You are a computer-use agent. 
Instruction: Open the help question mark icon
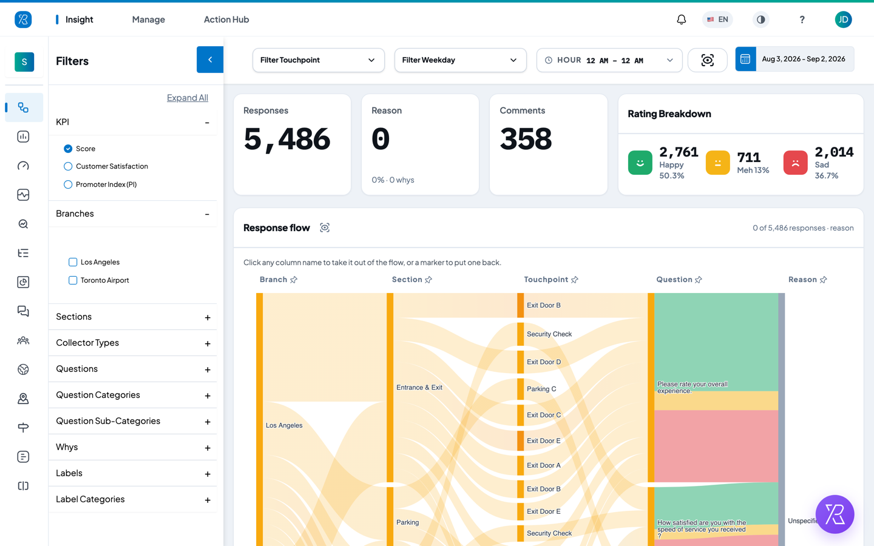(x=802, y=19)
